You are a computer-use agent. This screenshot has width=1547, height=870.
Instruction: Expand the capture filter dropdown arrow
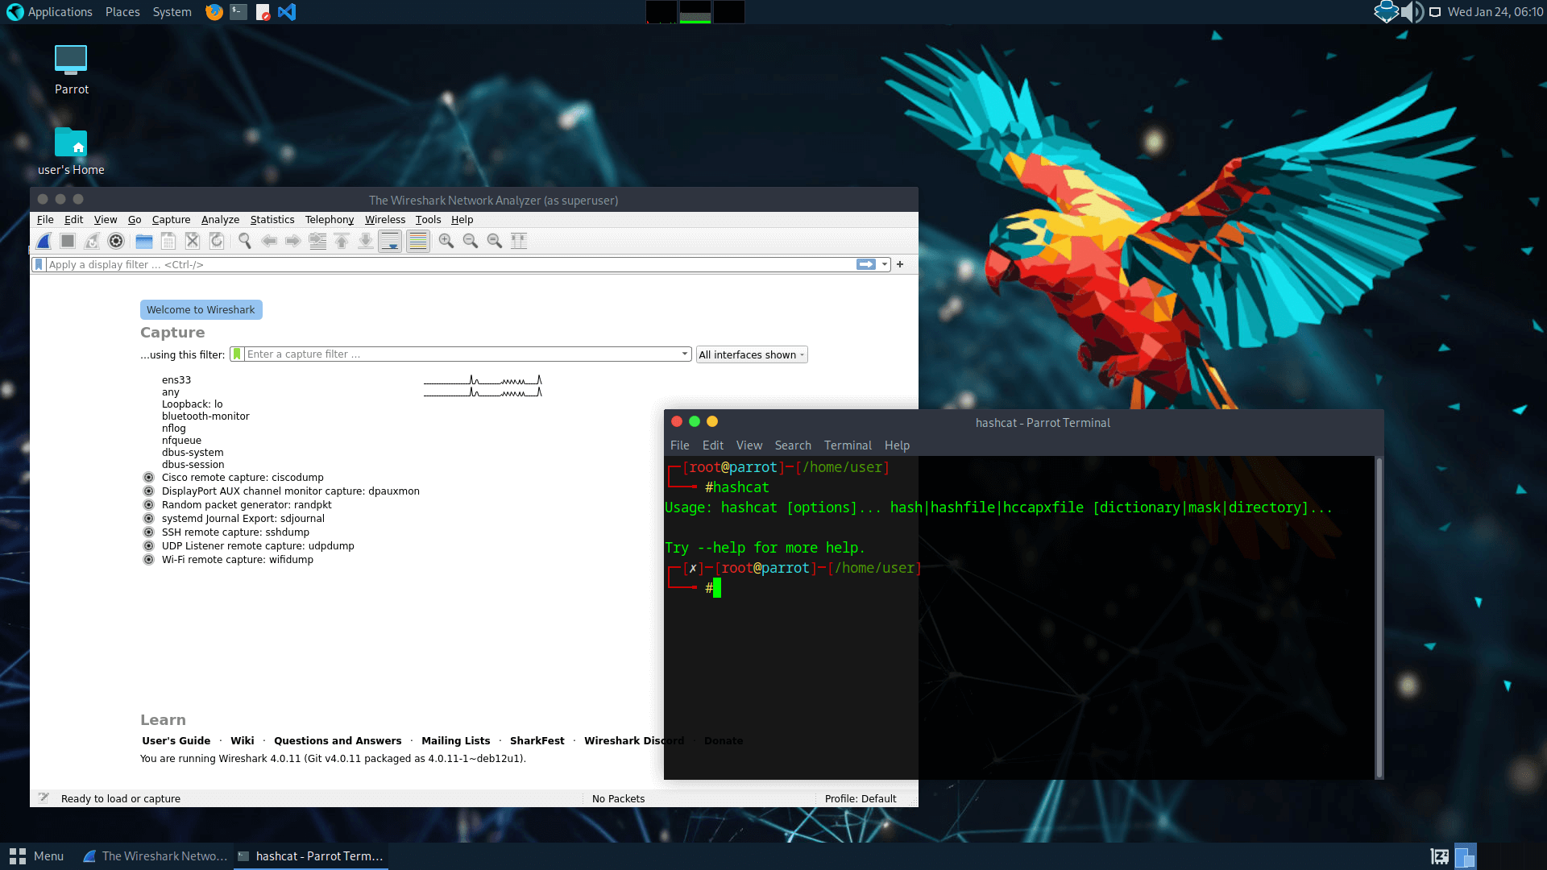click(685, 354)
